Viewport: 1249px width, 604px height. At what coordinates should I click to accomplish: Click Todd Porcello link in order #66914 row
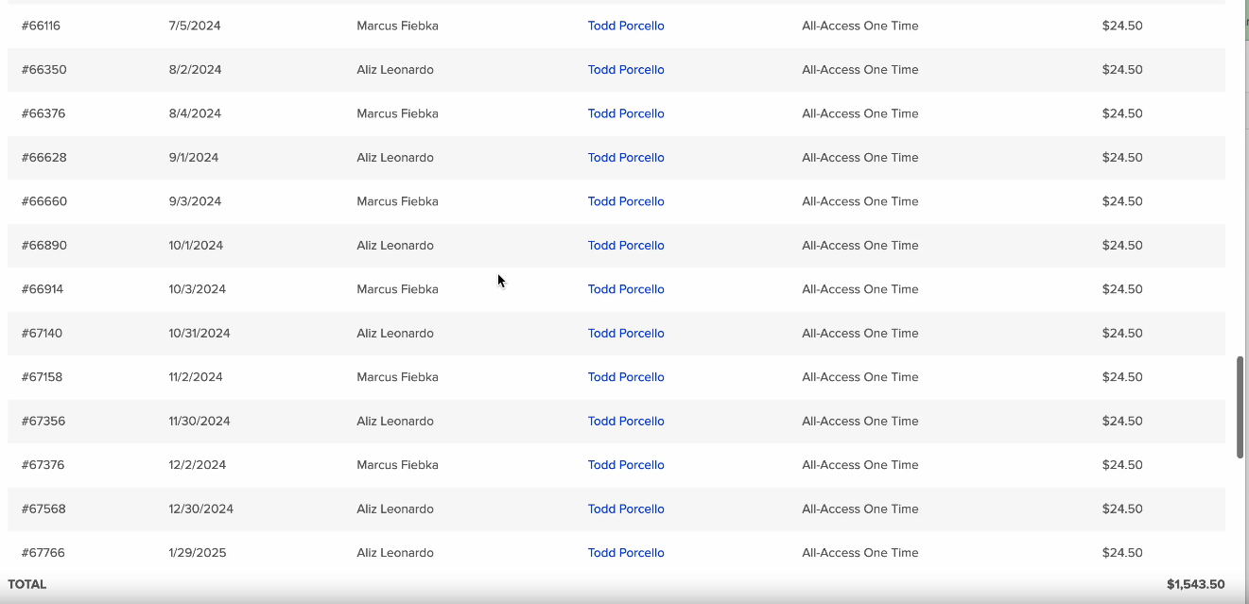pos(626,289)
